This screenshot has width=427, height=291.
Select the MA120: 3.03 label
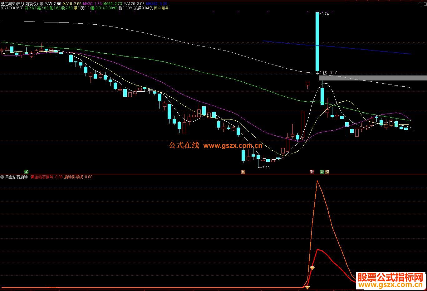[134, 4]
